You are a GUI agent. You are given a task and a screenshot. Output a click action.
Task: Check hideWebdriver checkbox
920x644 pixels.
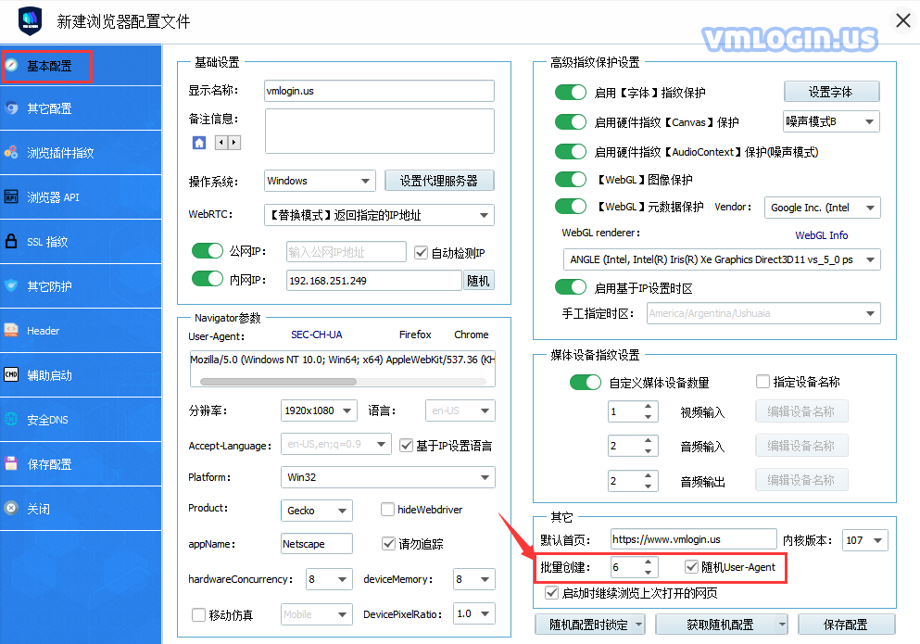387,509
